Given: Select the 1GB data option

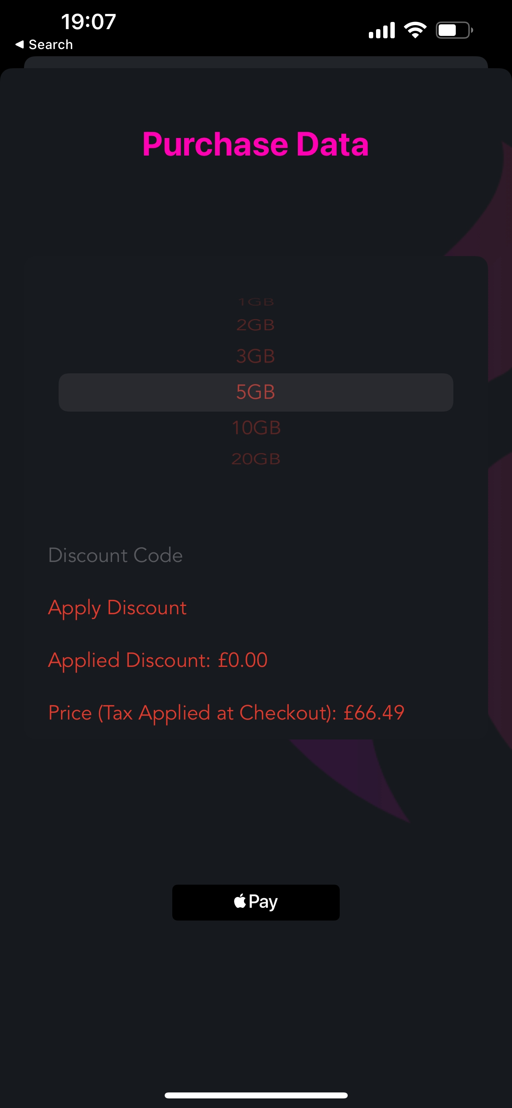Looking at the screenshot, I should pos(256,302).
